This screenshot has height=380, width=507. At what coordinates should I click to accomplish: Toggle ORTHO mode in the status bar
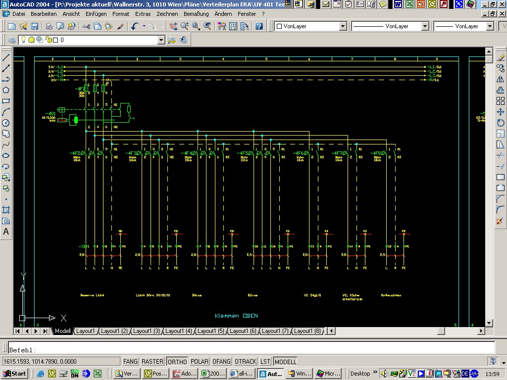coord(177,361)
